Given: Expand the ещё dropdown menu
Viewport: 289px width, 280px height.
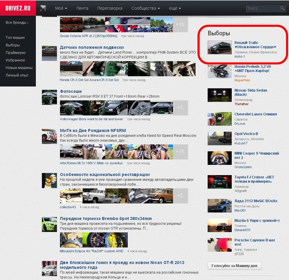Looking at the screenshot, I should pyautogui.click(x=175, y=8).
